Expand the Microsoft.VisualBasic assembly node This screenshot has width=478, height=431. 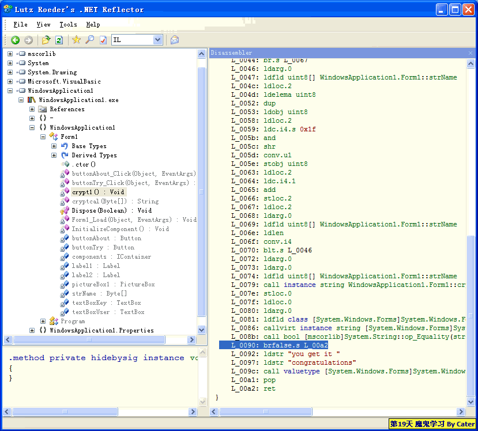[x=10, y=81]
